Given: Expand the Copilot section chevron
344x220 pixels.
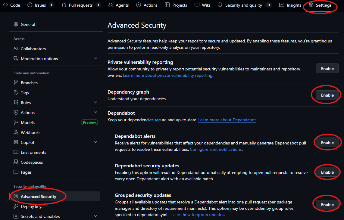Looking at the screenshot, I should (95, 142).
